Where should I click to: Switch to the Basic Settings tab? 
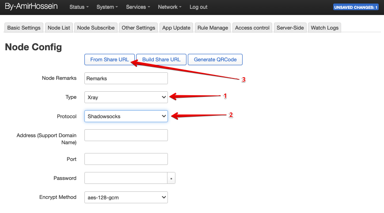click(24, 27)
